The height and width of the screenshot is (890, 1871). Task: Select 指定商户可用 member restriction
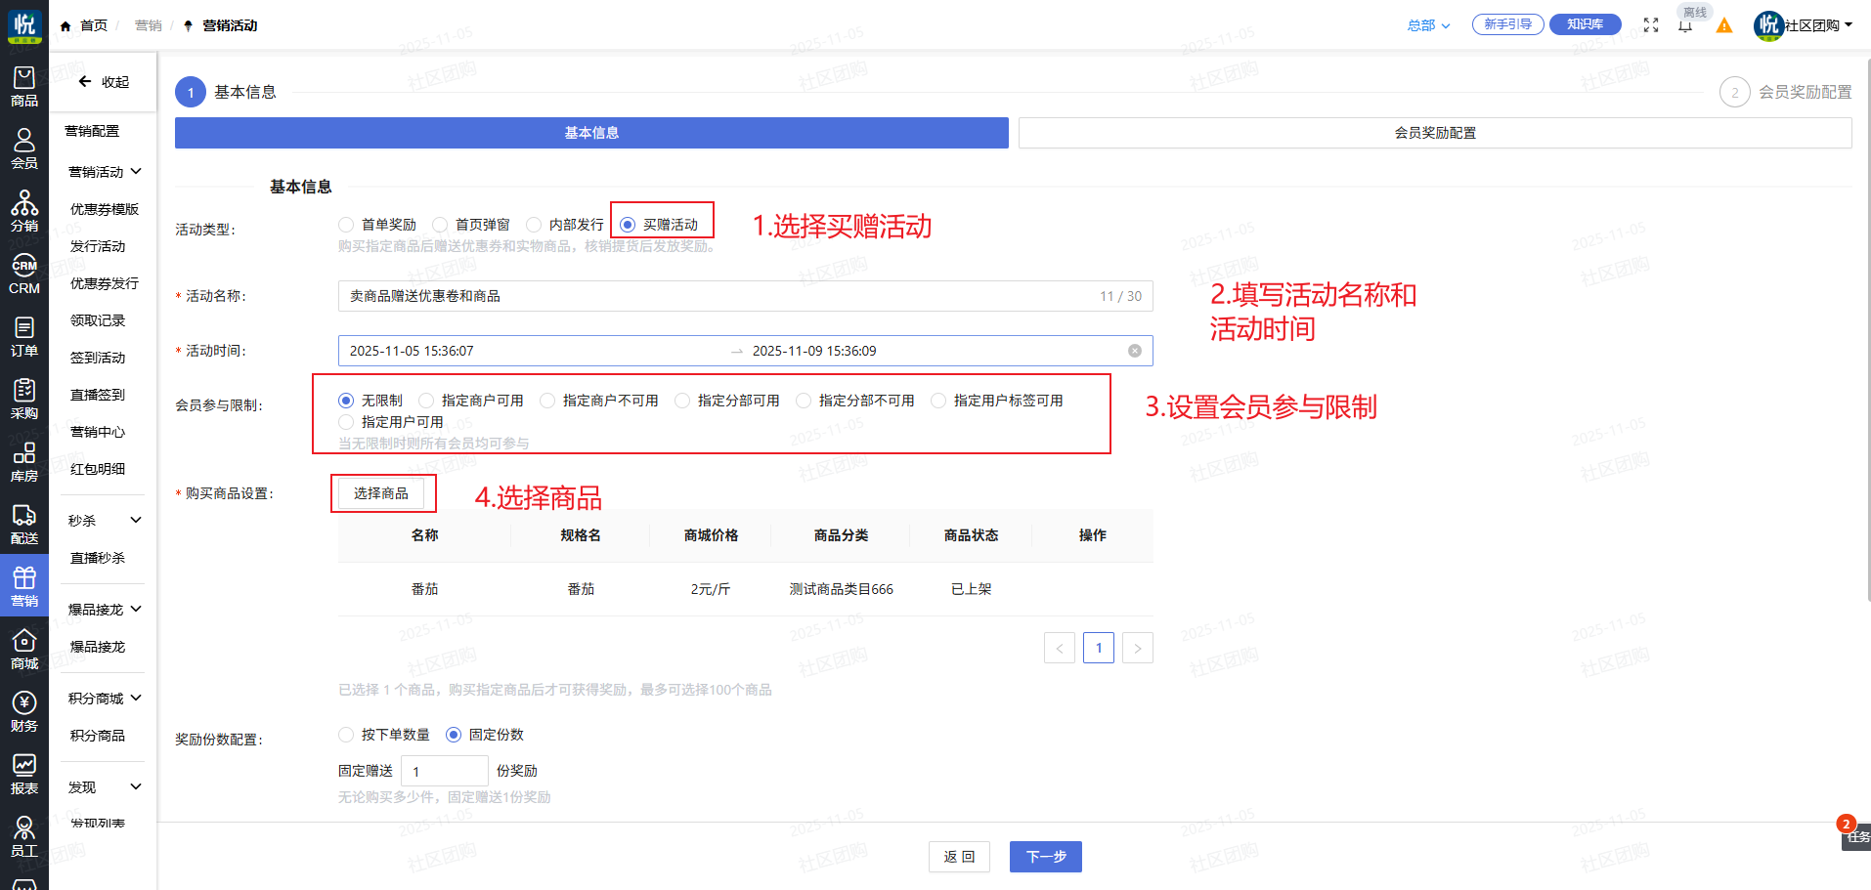[x=426, y=401]
